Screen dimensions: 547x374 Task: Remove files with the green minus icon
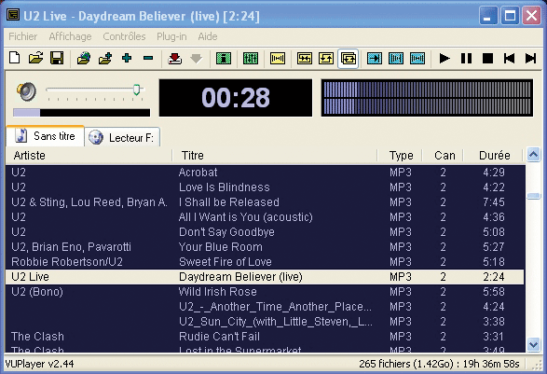point(148,58)
